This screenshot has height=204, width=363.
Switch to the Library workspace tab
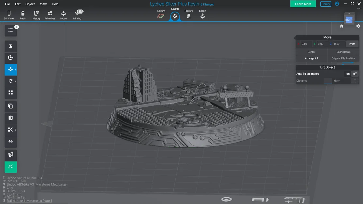161,14
